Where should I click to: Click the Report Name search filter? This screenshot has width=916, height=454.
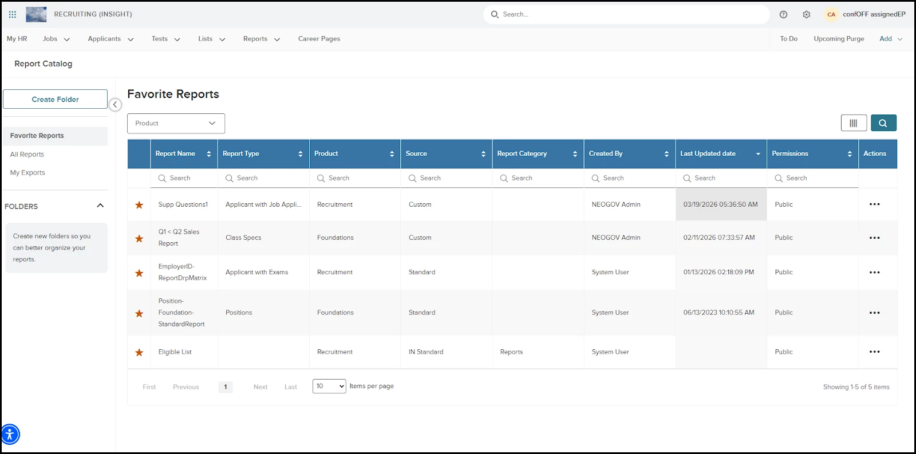[x=184, y=178]
